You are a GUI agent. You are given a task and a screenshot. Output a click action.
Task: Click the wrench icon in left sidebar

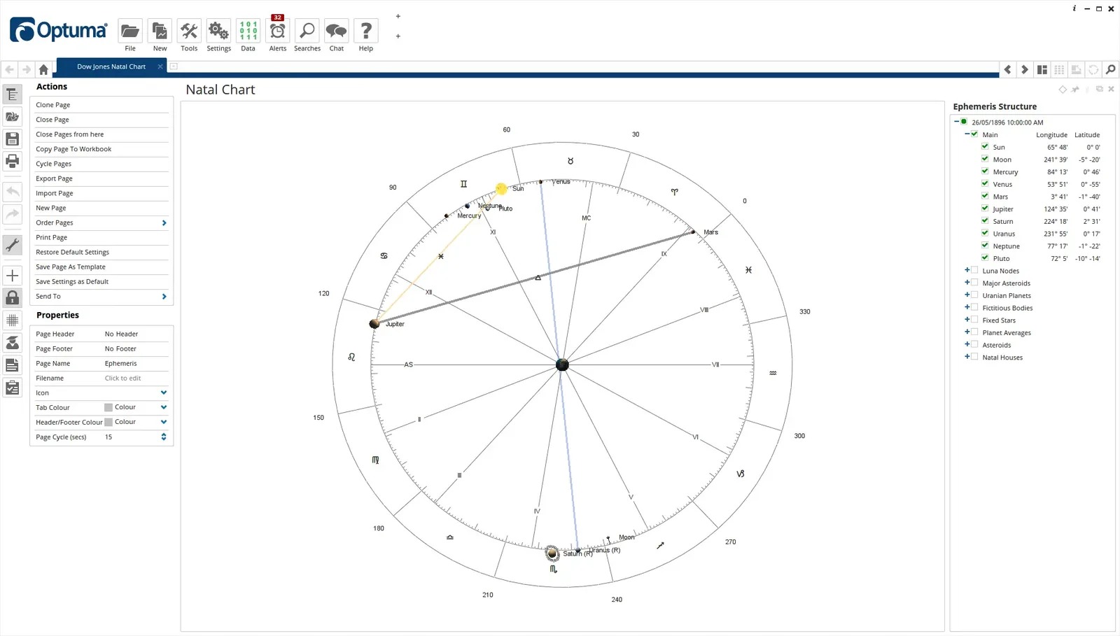pos(13,245)
